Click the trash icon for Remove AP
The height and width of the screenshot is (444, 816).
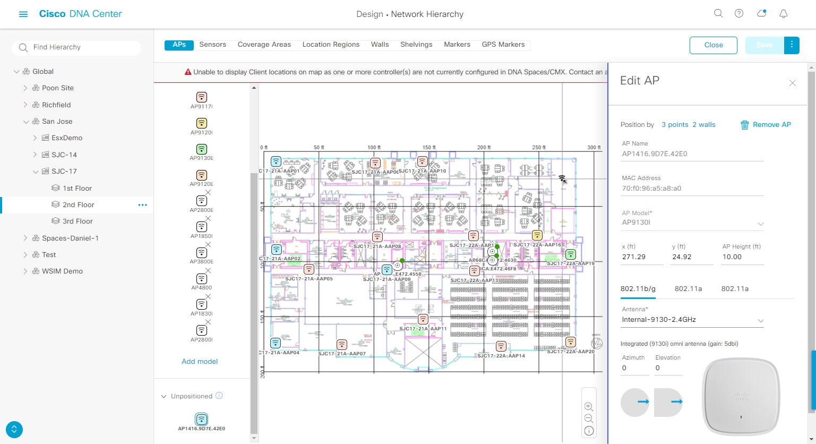tap(744, 125)
